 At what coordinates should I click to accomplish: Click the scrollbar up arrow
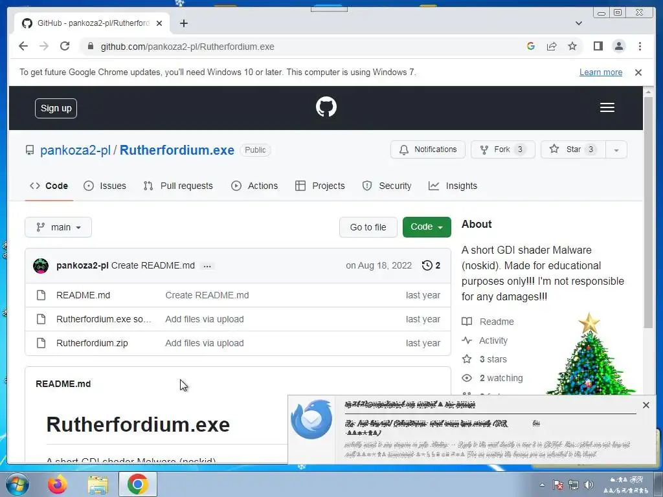[648, 91]
